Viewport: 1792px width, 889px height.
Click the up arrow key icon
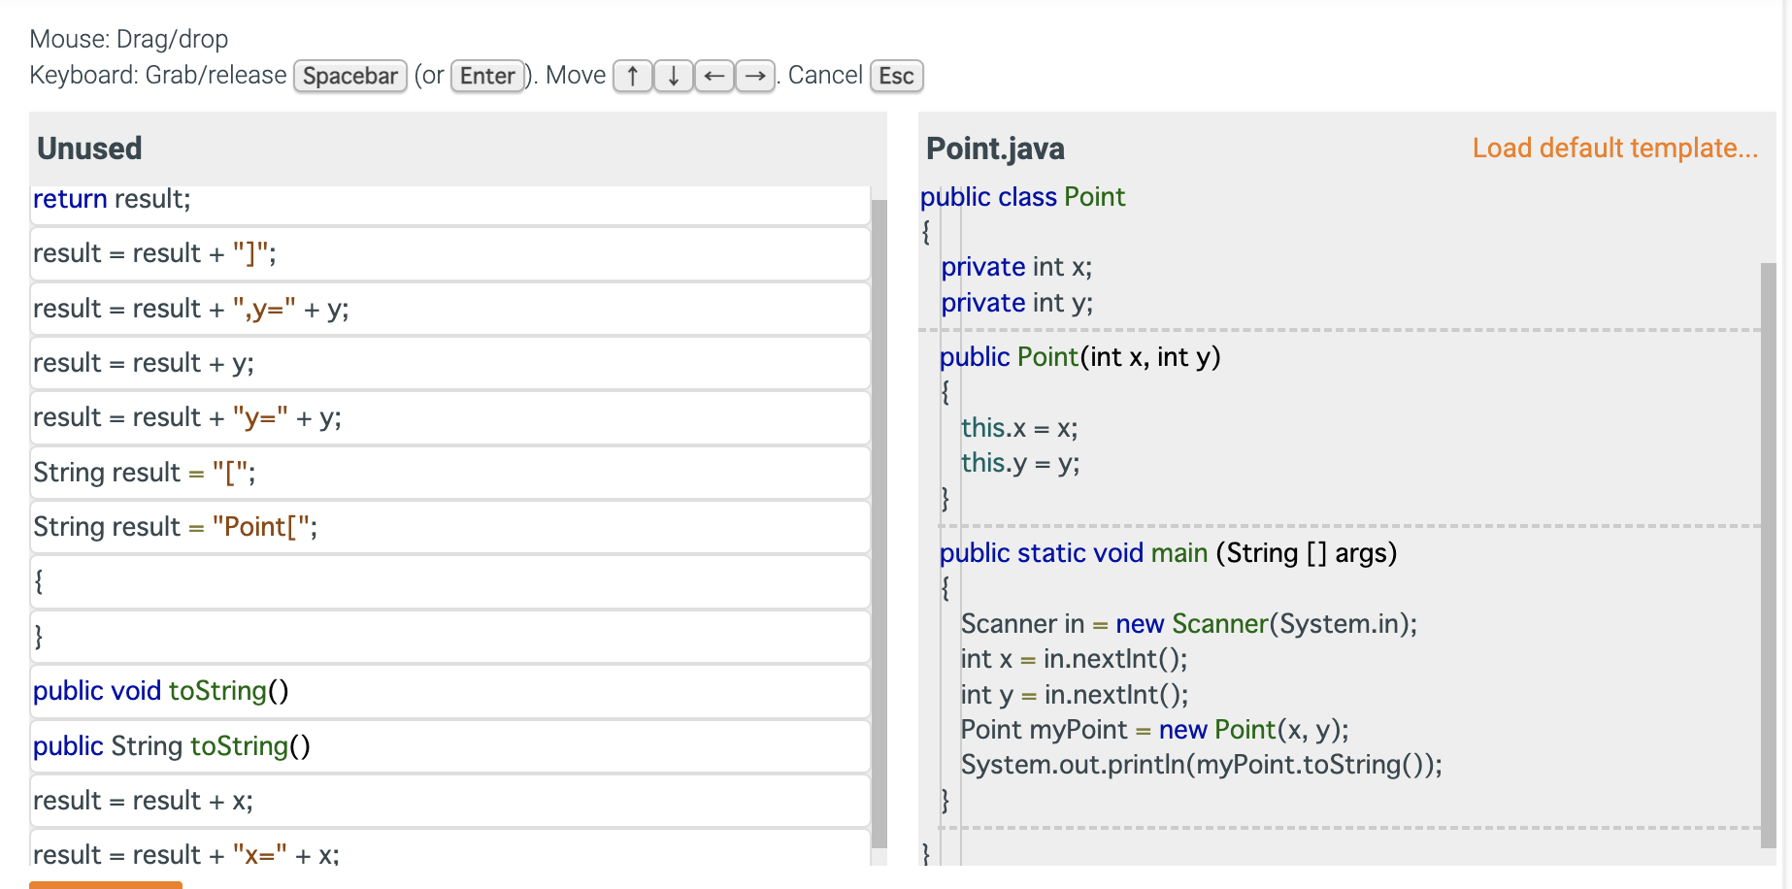pyautogui.click(x=632, y=76)
